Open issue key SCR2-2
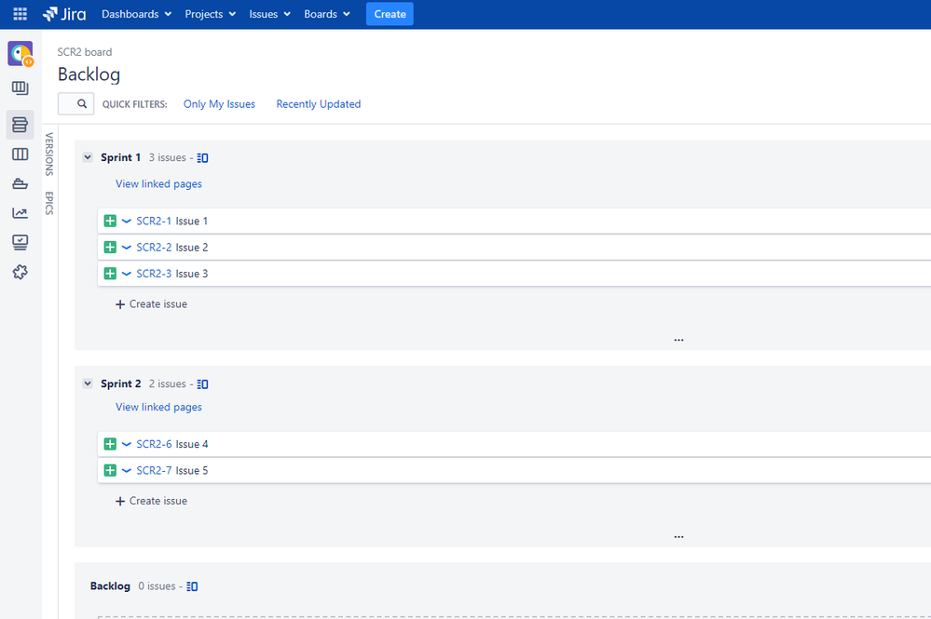Image resolution: width=931 pixels, height=619 pixels. 154,248
